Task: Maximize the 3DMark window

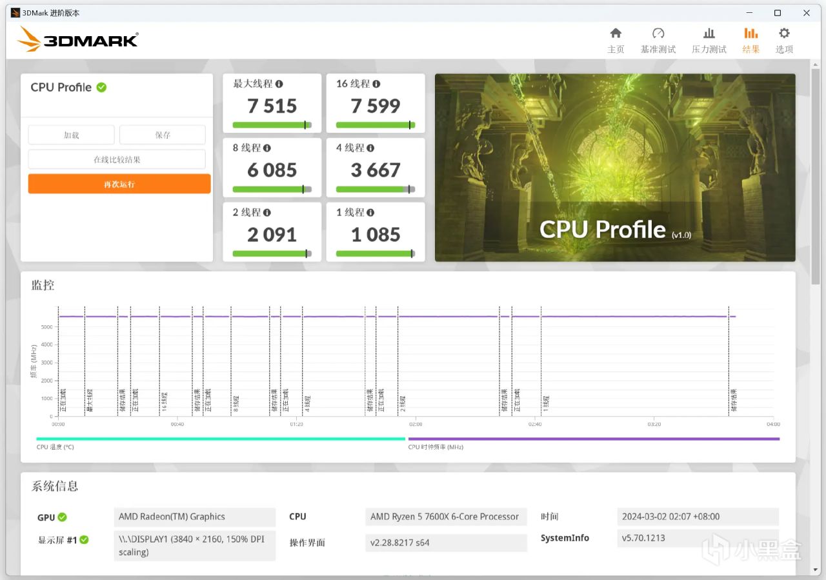Action: pos(778,13)
